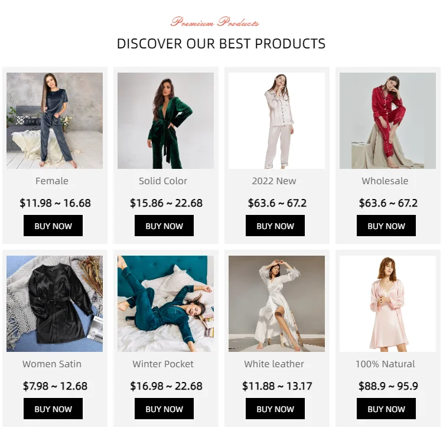Open the teal pajama on bed photo
This screenshot has width=443, height=444.
pos(166,304)
